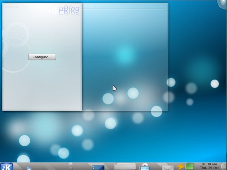Open the mail envelope tray icon
The height and width of the screenshot is (170, 227).
[168, 168]
